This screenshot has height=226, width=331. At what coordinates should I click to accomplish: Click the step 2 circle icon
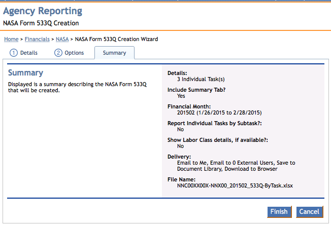[58, 53]
